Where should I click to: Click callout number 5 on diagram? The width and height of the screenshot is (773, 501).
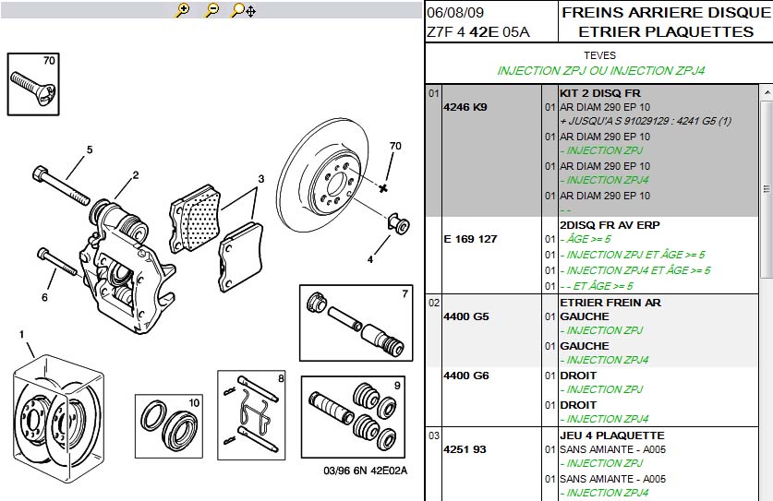(90, 149)
